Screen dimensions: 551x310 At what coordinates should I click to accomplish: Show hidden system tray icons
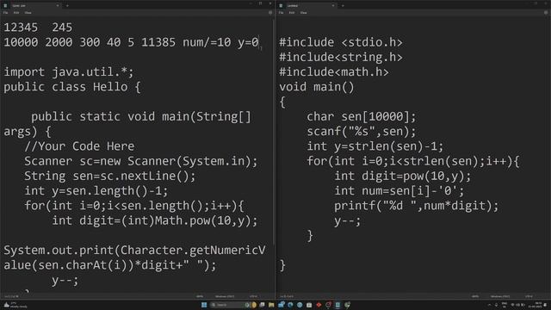[490, 305]
